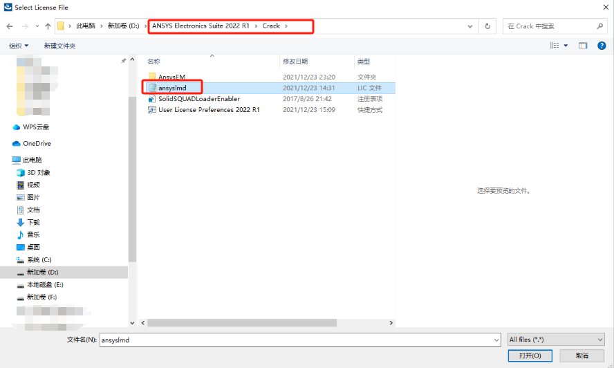Click file list horizontal scroll right arrow
This screenshot has width=614, height=368.
[x=391, y=322]
